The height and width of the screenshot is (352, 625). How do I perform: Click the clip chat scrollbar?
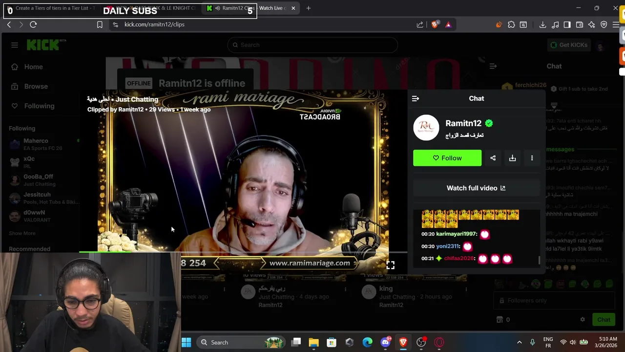point(539,260)
